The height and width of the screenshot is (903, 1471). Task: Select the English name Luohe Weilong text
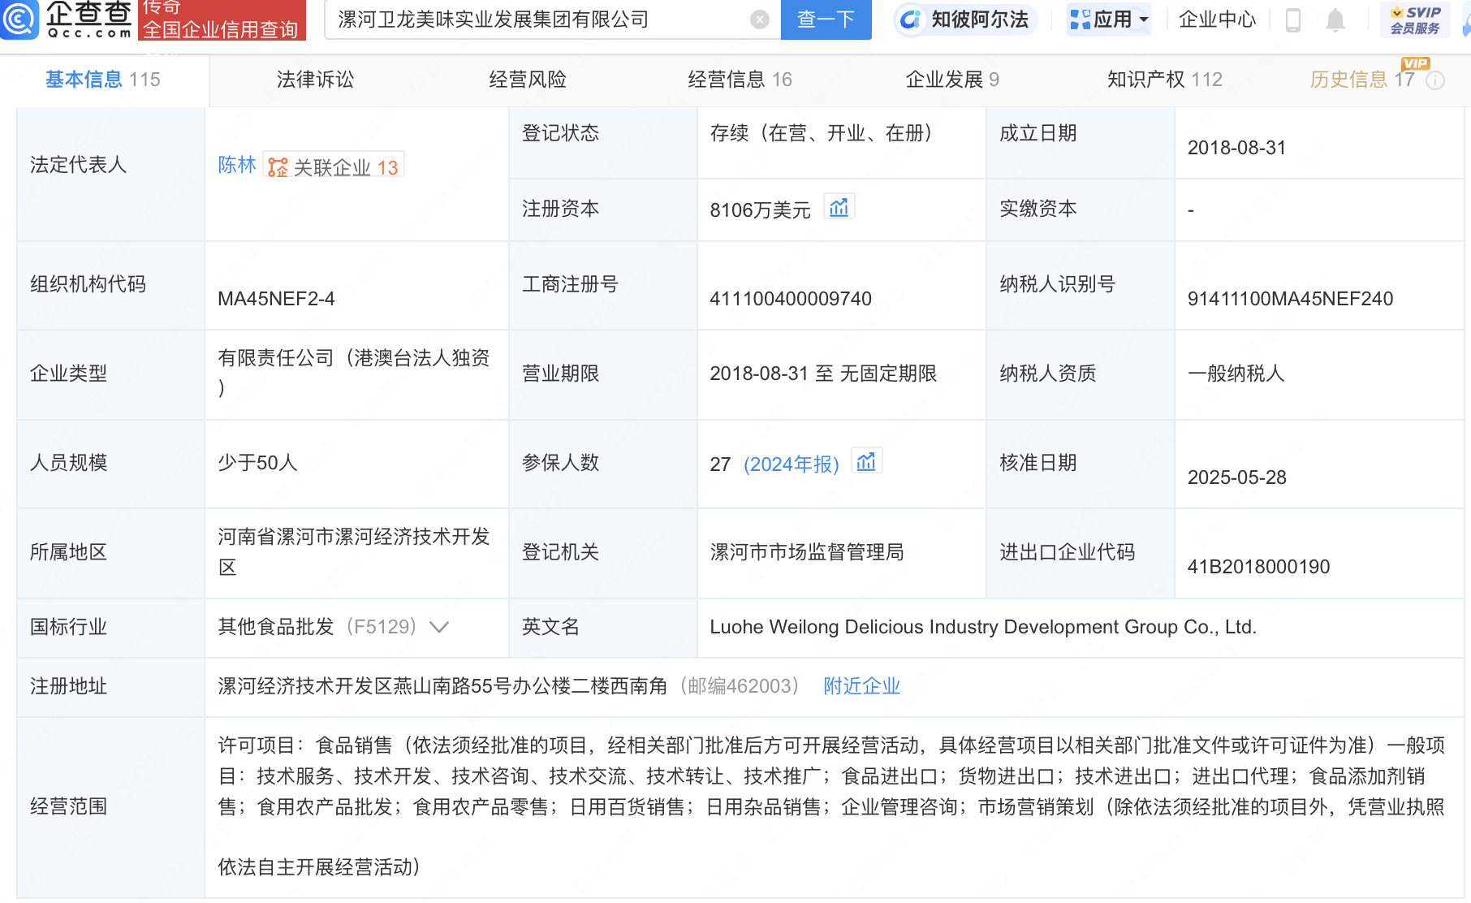(x=983, y=627)
